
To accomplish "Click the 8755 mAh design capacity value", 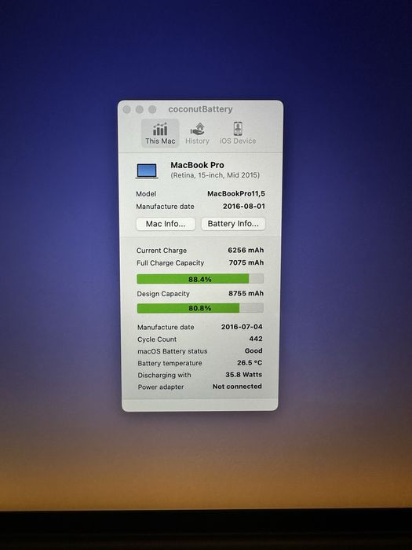I will (x=246, y=293).
